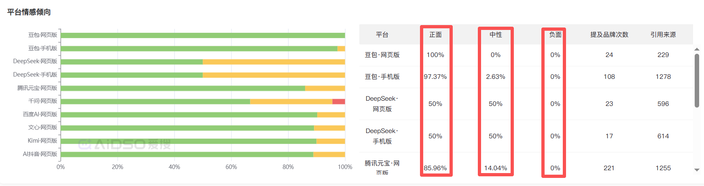The width and height of the screenshot is (704, 186).
Task: Click the green bar for 豆包·网页版
Action: click(x=202, y=36)
